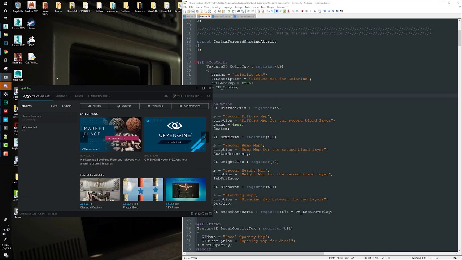The height and width of the screenshot is (260, 462).
Task: Open the THEMODMAN101 account dropdown
Action: point(188,96)
